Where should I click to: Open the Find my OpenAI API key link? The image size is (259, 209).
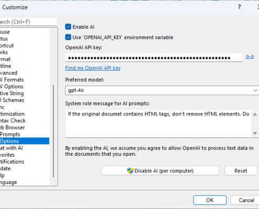93,68
